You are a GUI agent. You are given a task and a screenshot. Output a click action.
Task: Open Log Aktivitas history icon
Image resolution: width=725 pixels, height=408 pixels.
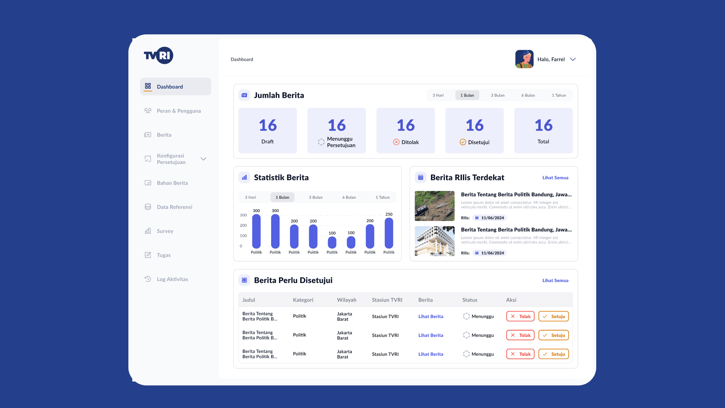coord(148,279)
